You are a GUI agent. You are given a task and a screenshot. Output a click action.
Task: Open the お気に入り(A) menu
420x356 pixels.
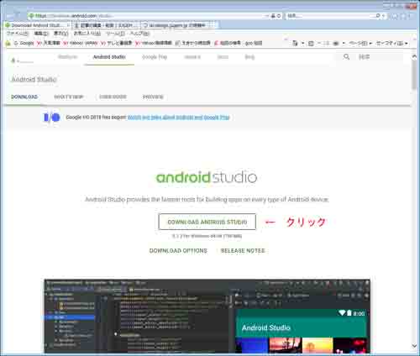[x=87, y=34]
